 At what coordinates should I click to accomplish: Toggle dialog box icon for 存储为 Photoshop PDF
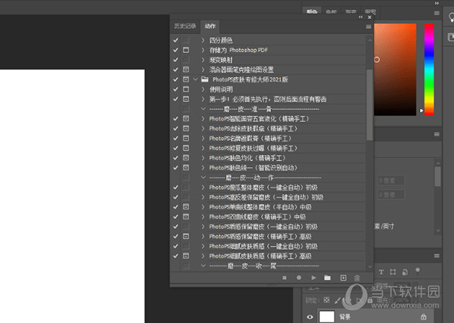click(186, 49)
